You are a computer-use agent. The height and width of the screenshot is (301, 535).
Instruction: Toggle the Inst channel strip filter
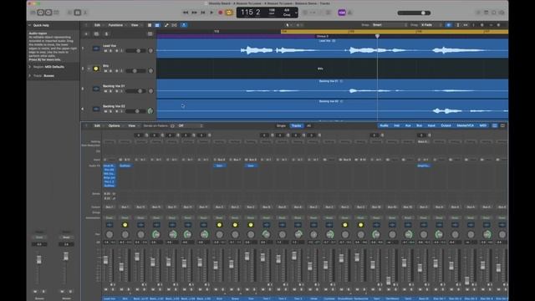(397, 126)
